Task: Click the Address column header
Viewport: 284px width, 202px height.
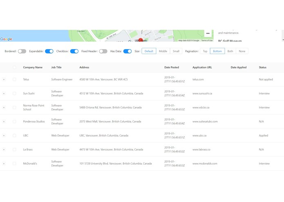Action: click(x=84, y=67)
